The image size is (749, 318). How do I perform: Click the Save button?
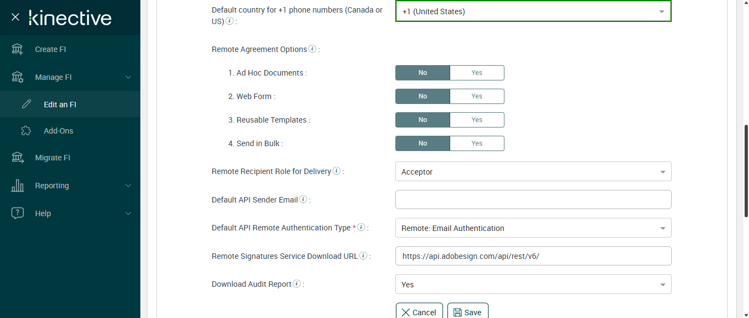point(468,312)
